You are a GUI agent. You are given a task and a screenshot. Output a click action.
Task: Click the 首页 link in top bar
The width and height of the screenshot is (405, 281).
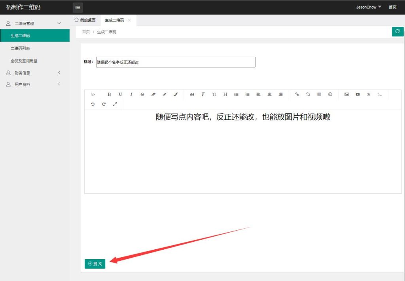(392, 7)
